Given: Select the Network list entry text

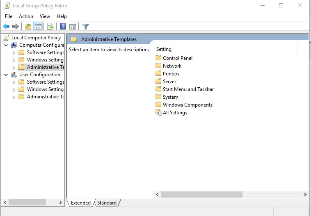Looking at the screenshot, I should click(172, 66).
